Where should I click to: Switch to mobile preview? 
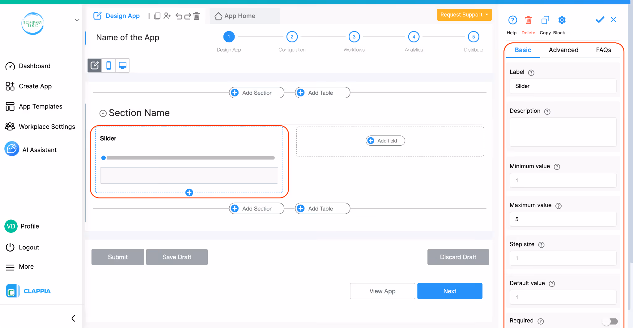click(x=108, y=66)
